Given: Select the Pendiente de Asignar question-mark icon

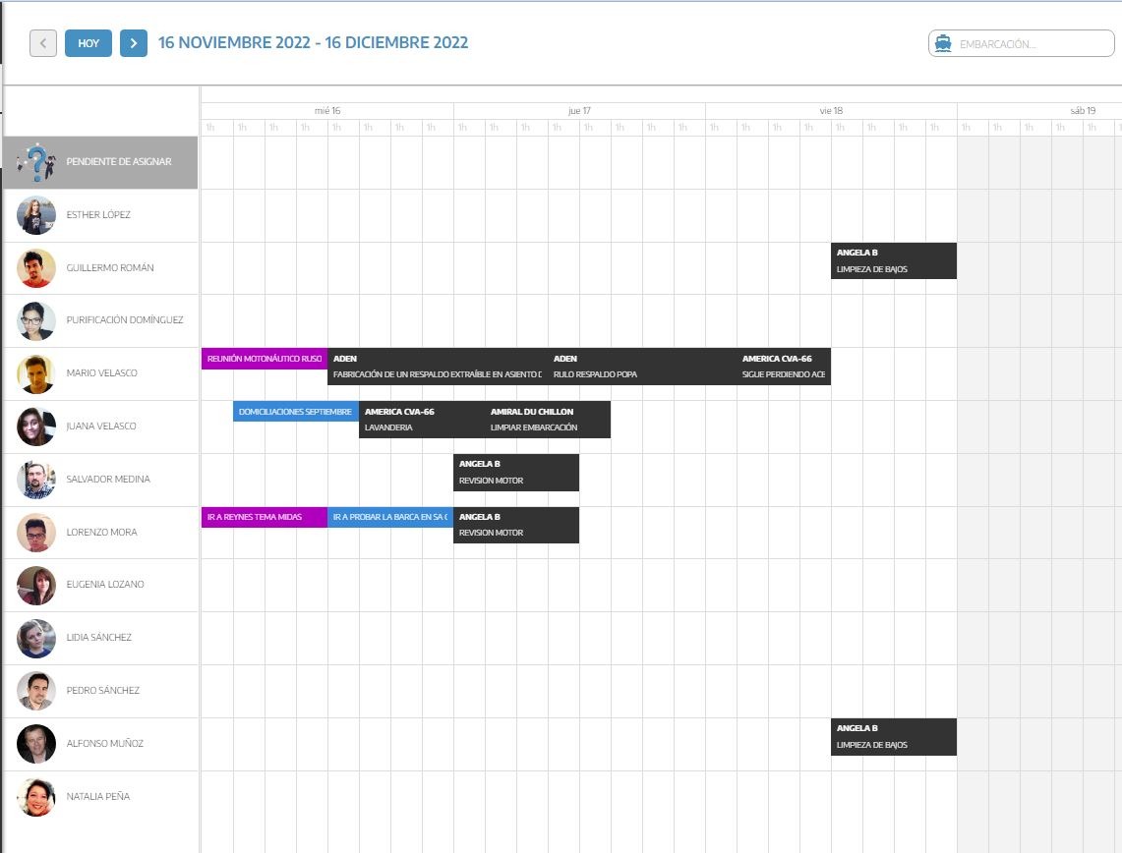Looking at the screenshot, I should [x=36, y=162].
